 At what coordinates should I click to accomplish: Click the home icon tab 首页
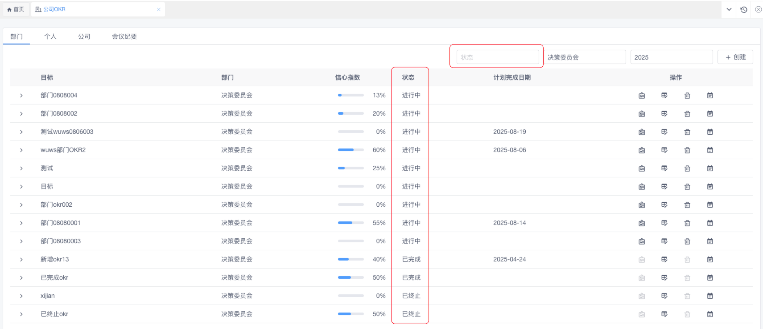16,9
